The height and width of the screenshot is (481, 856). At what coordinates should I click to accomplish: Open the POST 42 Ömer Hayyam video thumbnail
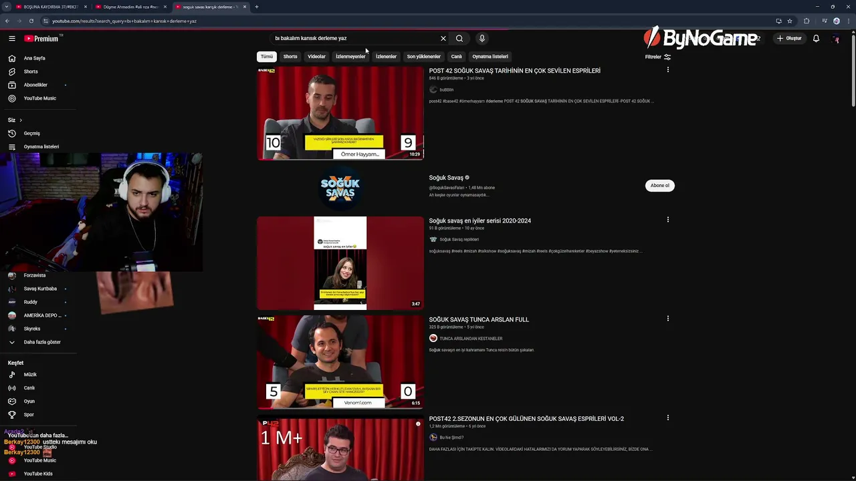(x=340, y=113)
